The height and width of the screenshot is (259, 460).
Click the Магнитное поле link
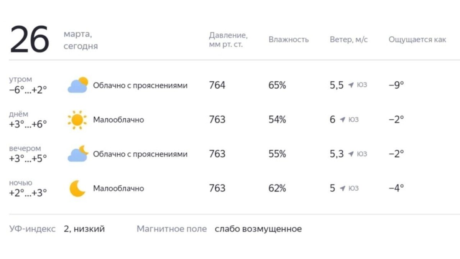171,229
